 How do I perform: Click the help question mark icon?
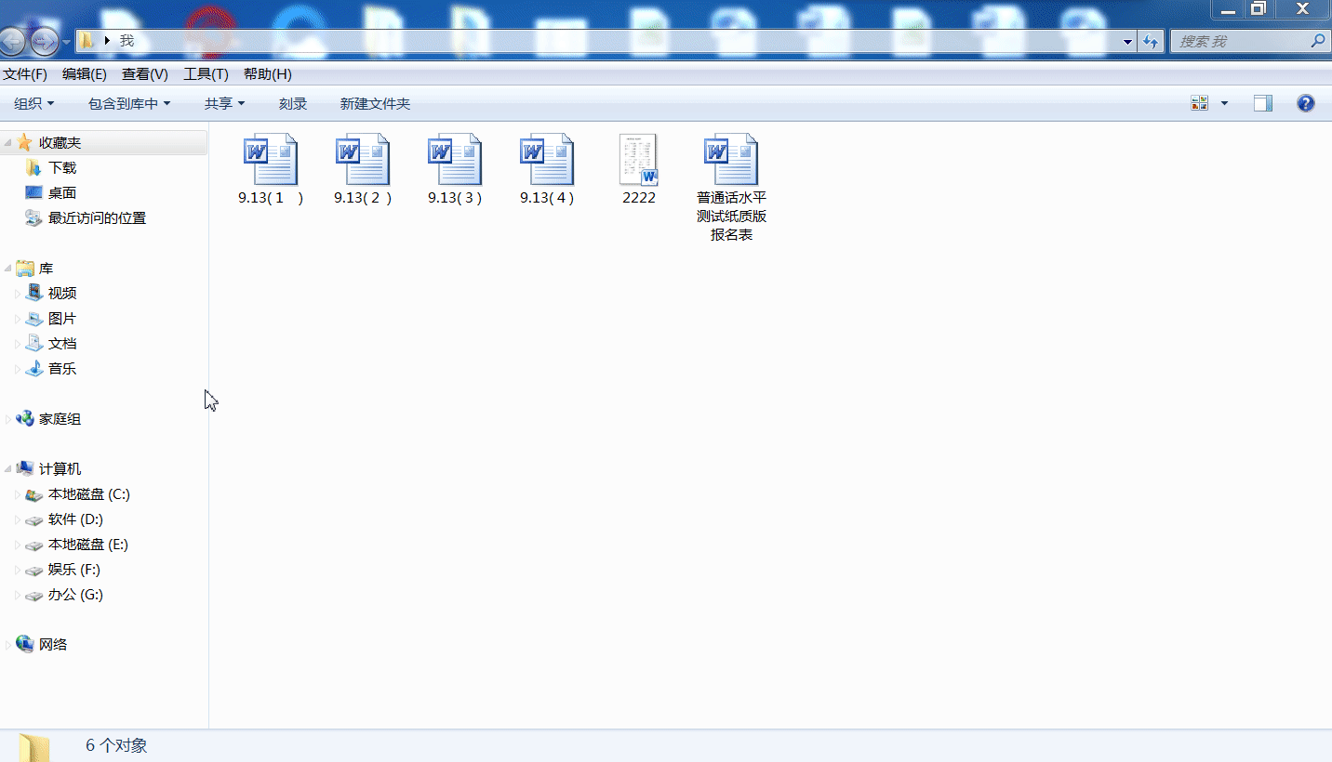coord(1305,103)
